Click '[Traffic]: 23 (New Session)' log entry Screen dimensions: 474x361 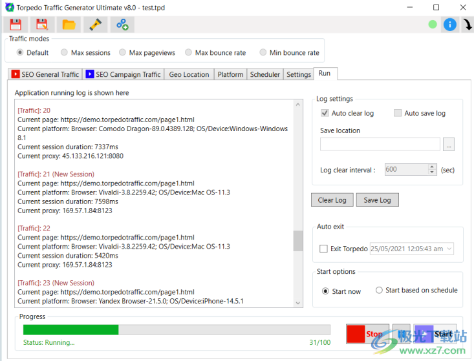coord(56,283)
